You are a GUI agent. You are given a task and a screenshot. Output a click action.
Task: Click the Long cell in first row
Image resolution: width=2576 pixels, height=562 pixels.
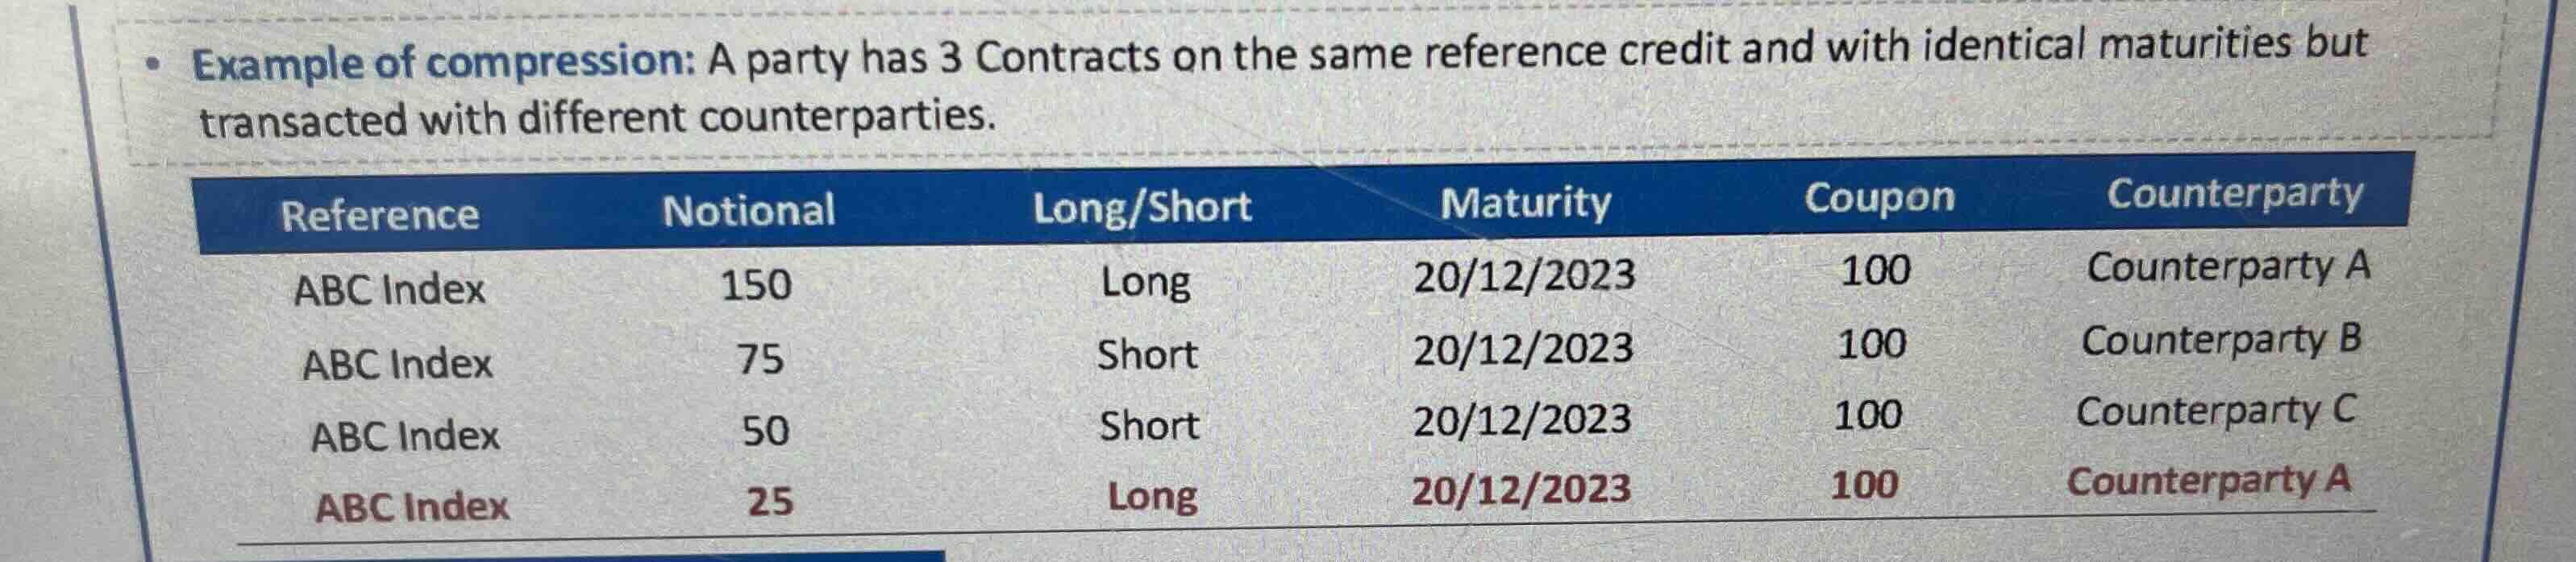pos(1146,283)
